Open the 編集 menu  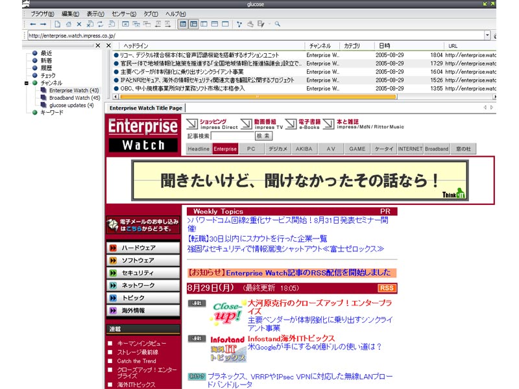(70, 14)
